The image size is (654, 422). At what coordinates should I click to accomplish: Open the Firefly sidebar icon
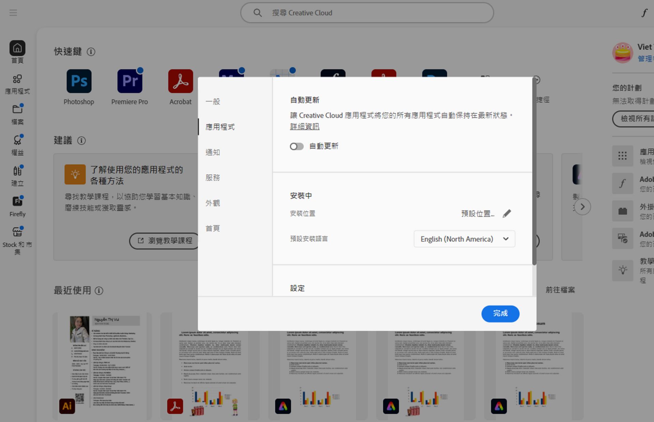pos(17,201)
